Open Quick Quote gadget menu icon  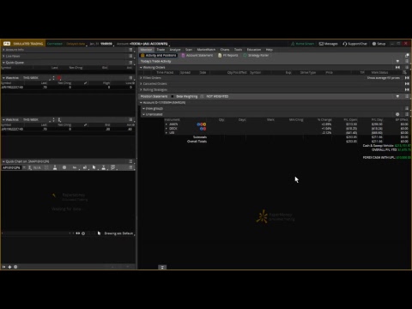point(130,63)
